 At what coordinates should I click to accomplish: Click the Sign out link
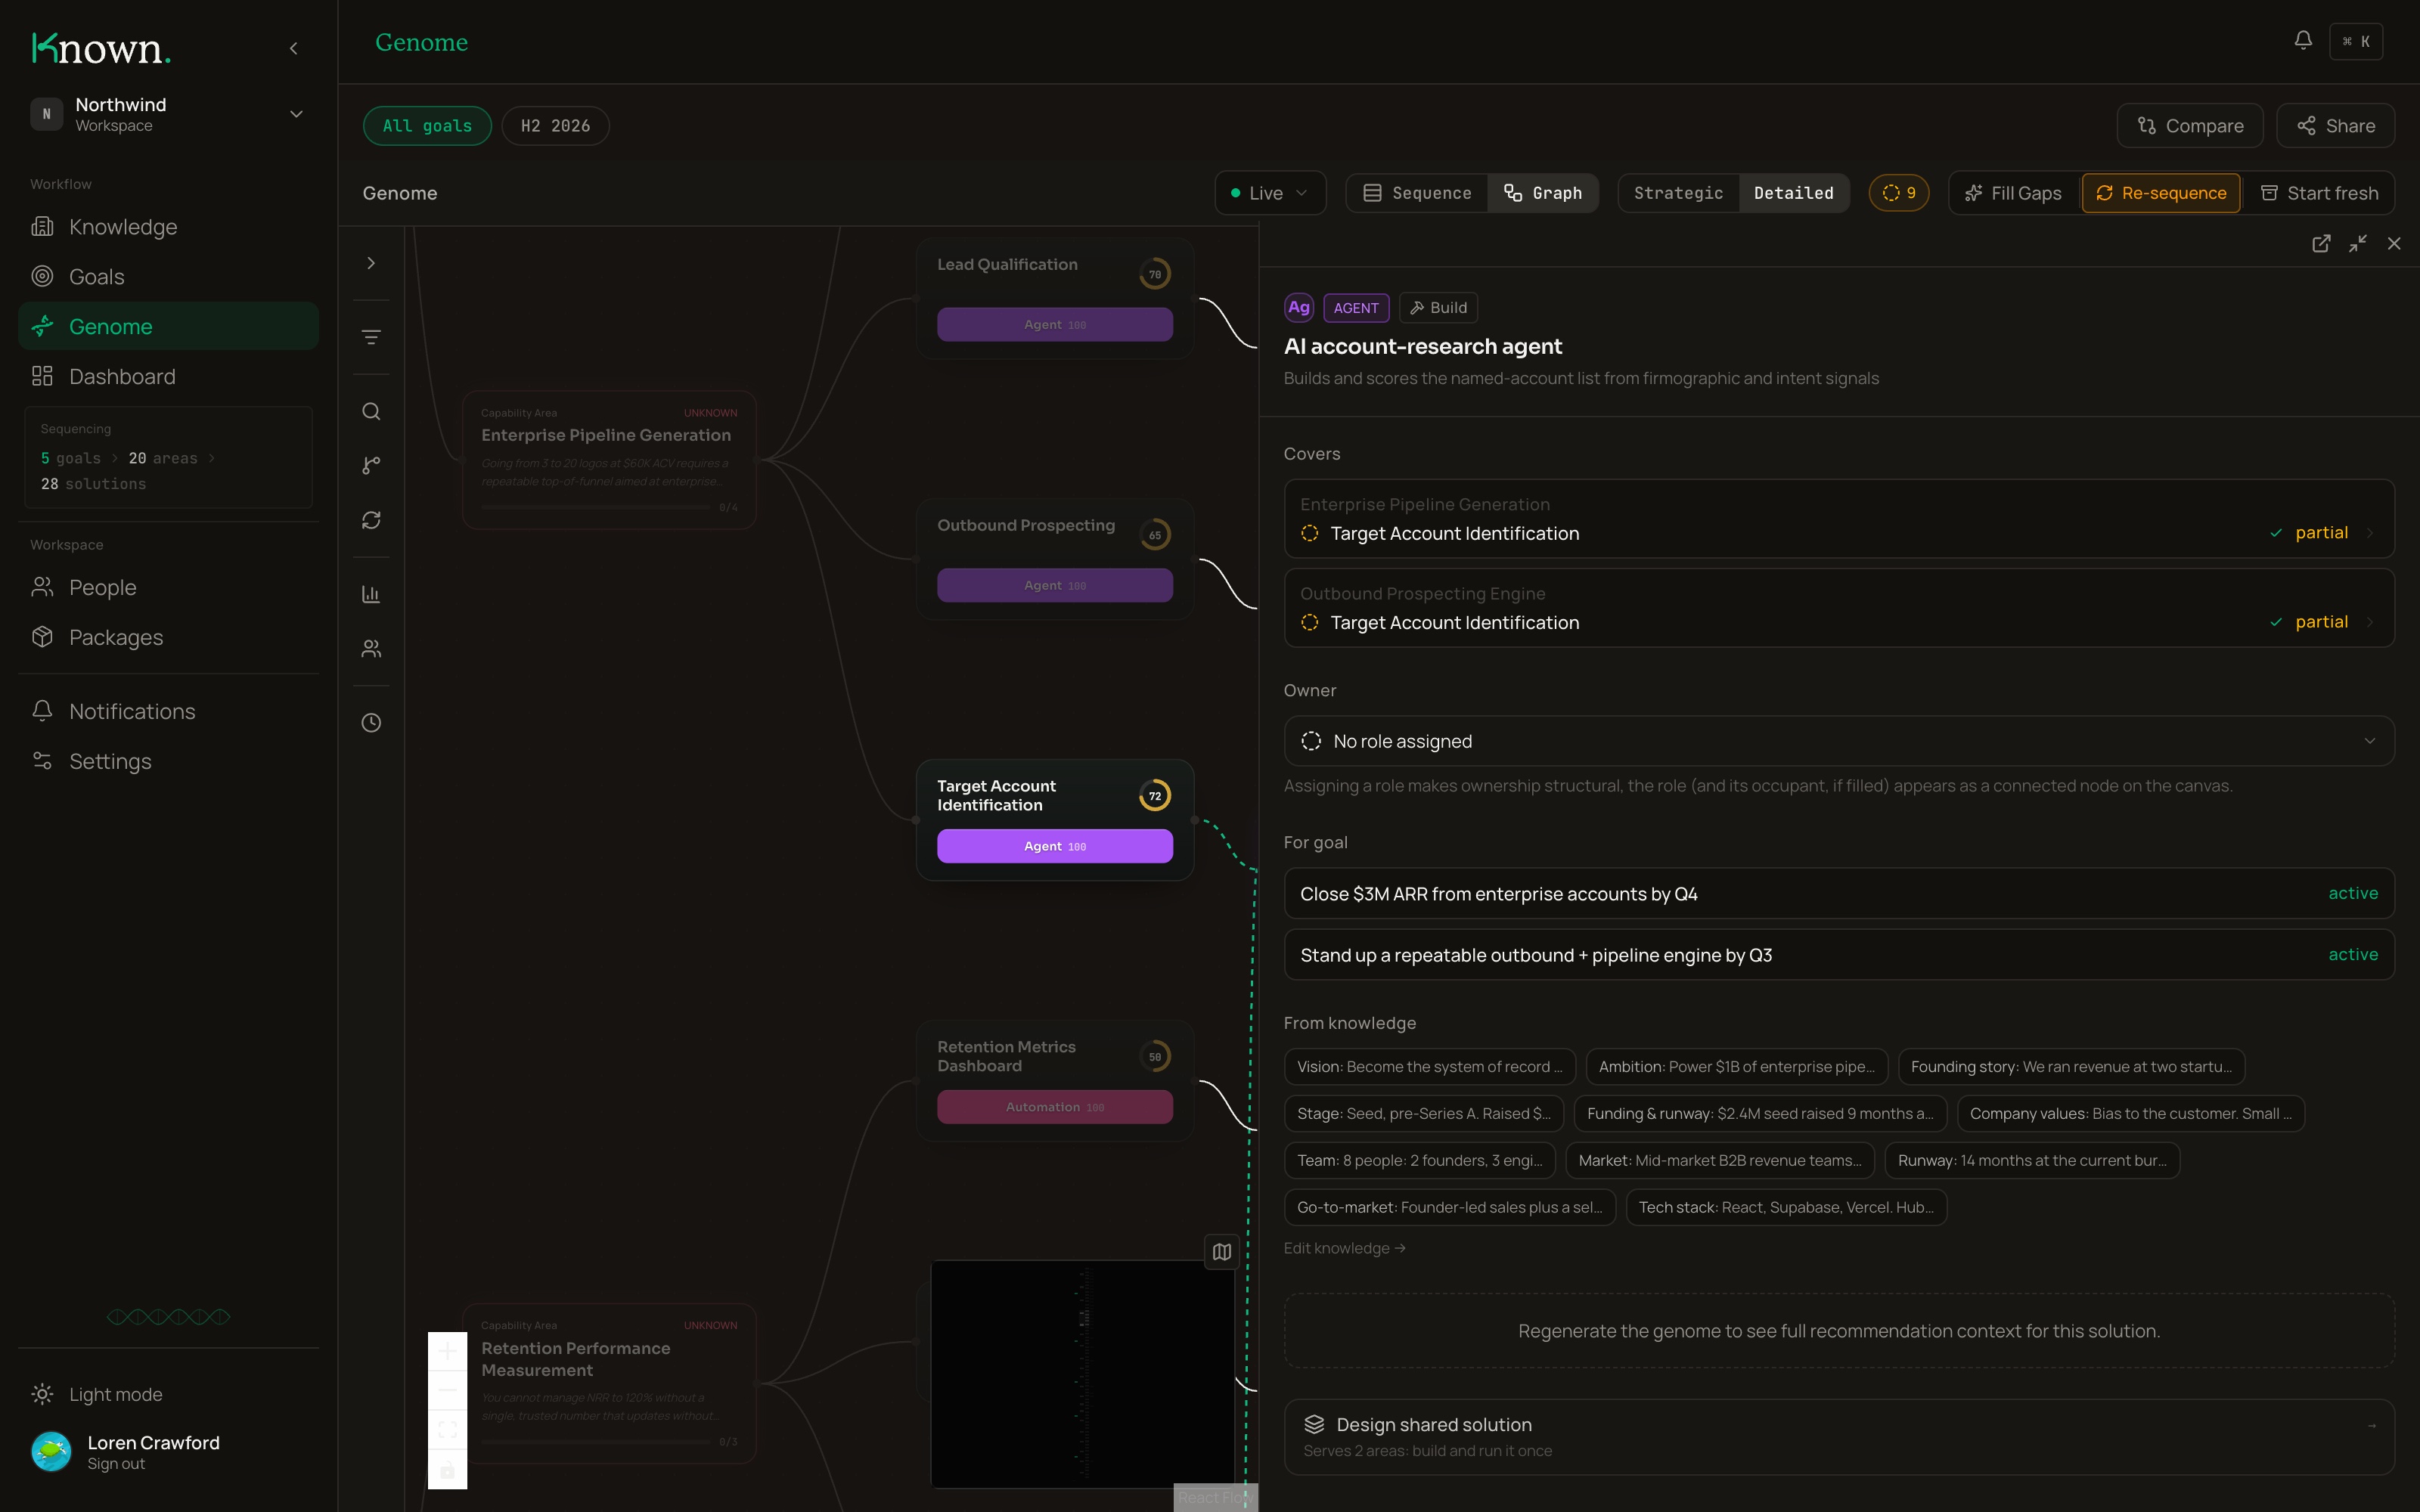coord(116,1464)
